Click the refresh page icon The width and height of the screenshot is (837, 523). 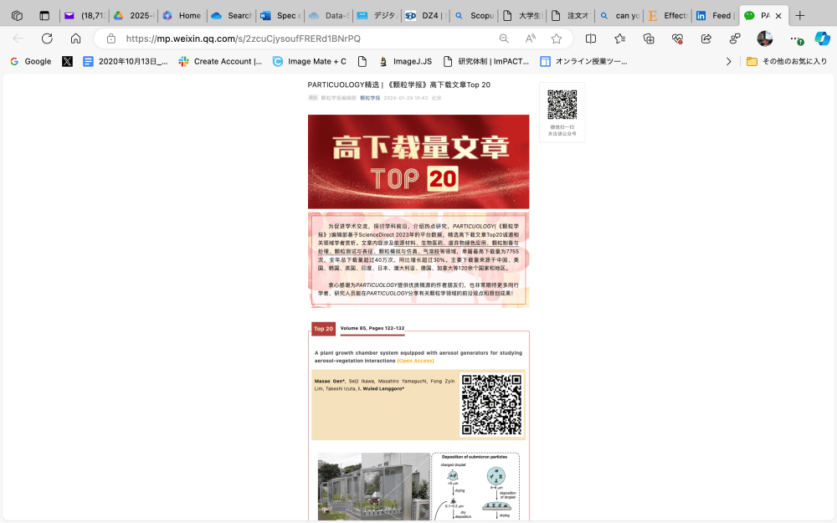[x=47, y=39]
